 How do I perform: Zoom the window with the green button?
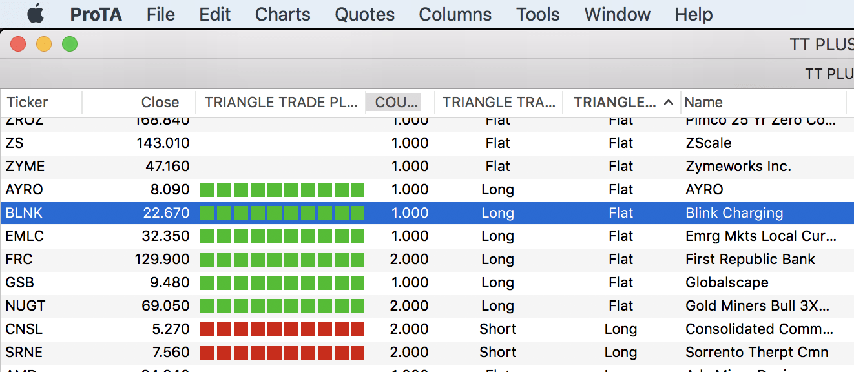[70, 45]
